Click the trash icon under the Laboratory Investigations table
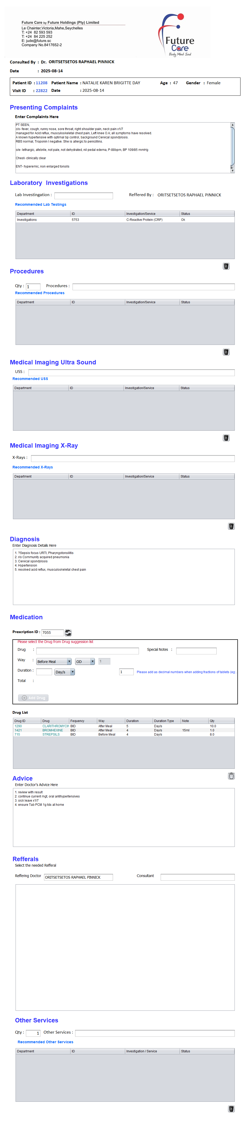 [226, 266]
